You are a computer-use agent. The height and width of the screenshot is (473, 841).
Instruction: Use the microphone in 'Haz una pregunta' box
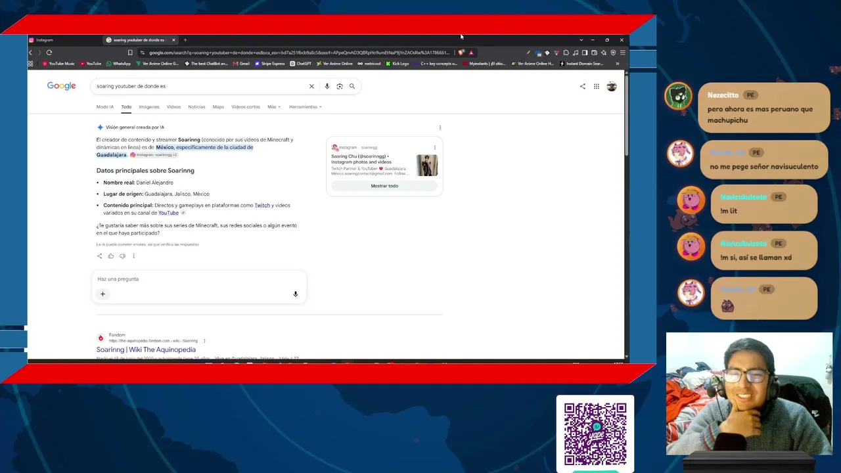[x=296, y=294]
